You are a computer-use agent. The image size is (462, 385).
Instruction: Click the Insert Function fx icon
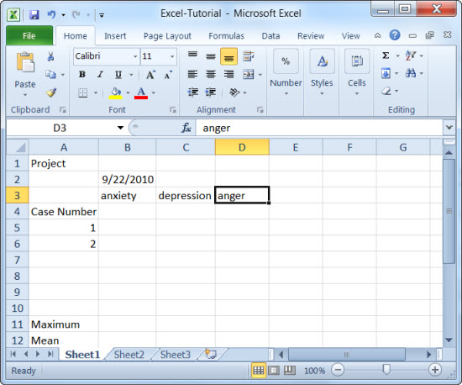[x=186, y=128]
